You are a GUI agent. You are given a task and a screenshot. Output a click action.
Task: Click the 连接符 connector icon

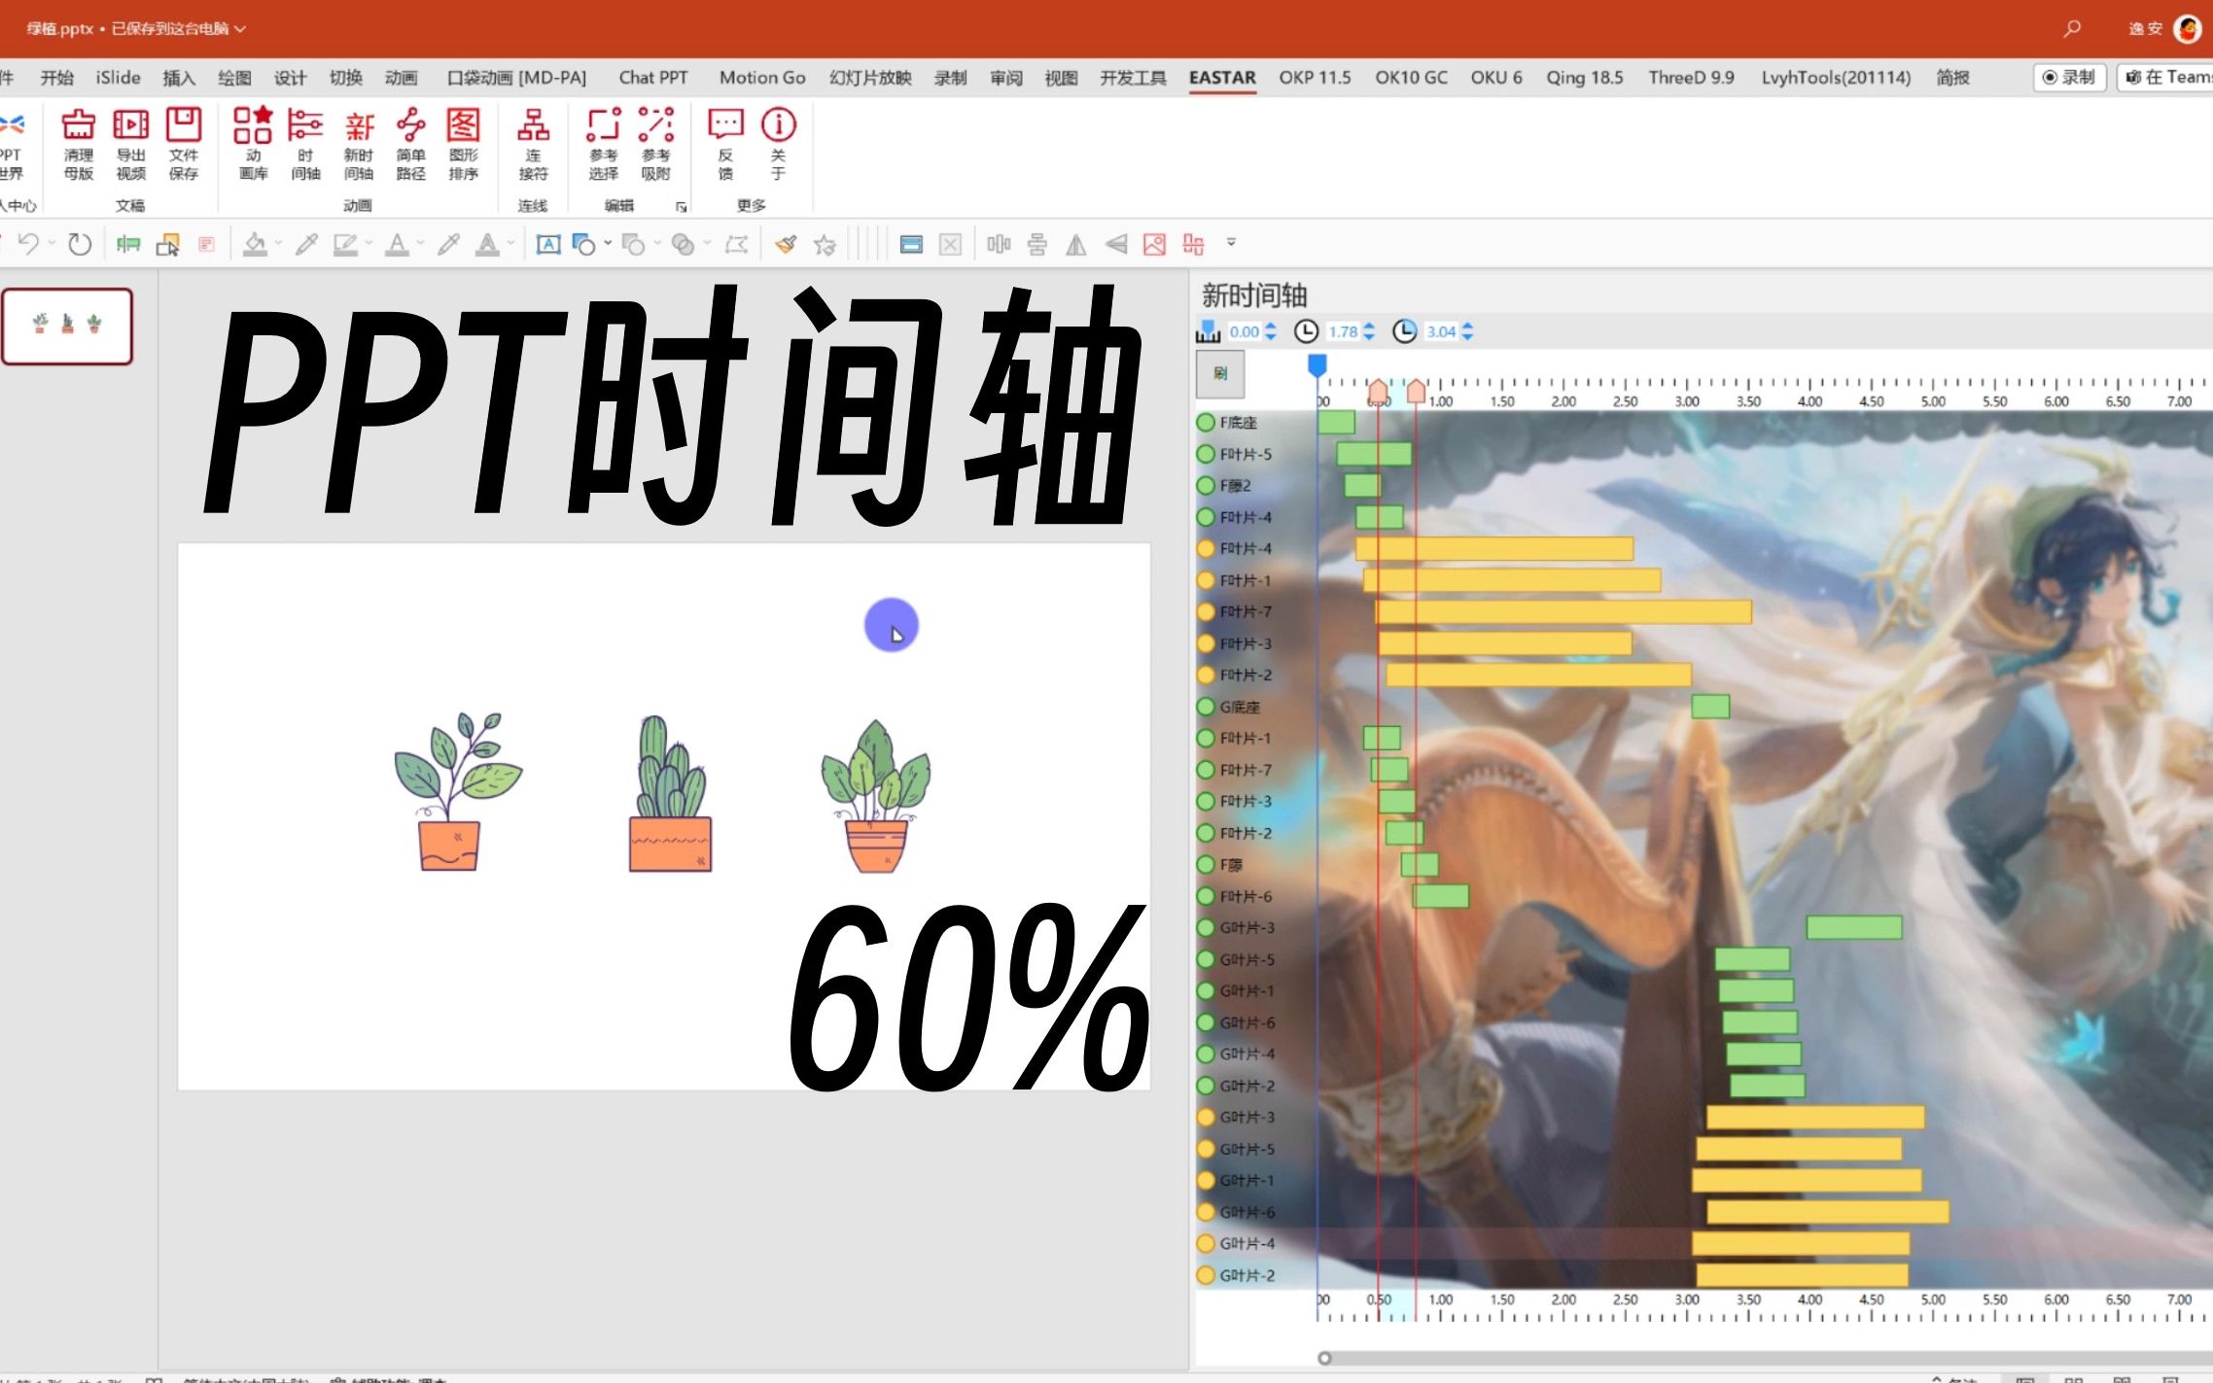click(533, 144)
